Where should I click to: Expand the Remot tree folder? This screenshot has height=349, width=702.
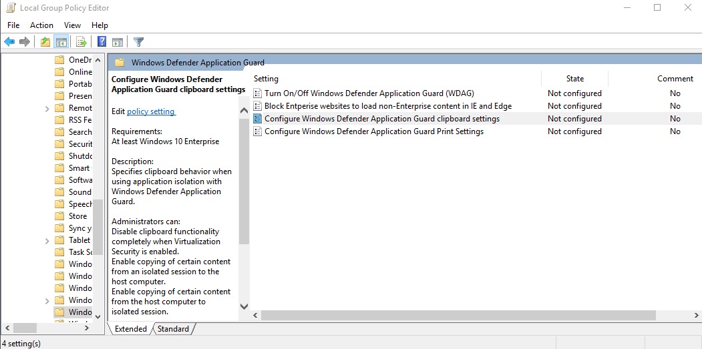pyautogui.click(x=47, y=108)
